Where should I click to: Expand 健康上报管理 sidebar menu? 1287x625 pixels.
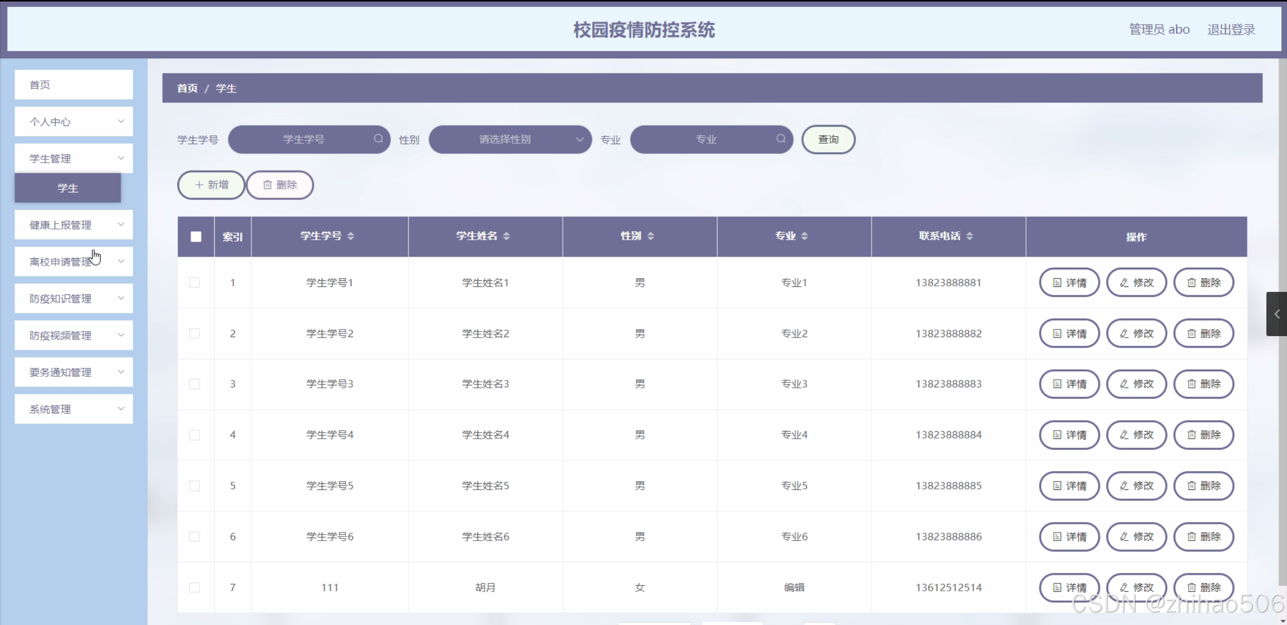click(x=73, y=225)
